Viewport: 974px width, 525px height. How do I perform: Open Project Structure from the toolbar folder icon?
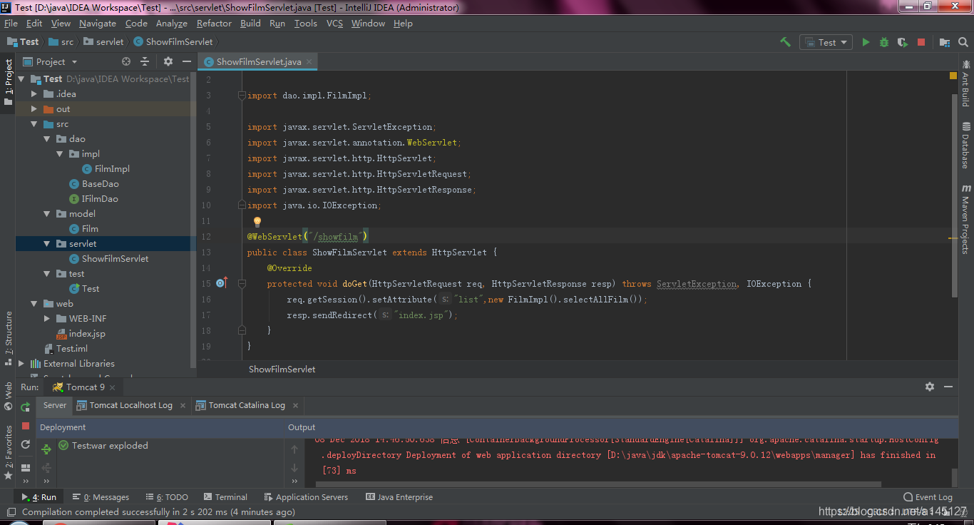tap(945, 42)
